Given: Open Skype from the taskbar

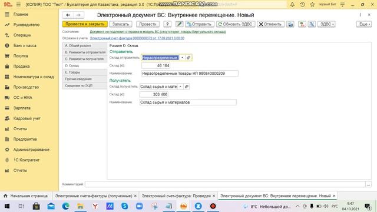Looking at the screenshot, I should pyautogui.click(x=124, y=206).
